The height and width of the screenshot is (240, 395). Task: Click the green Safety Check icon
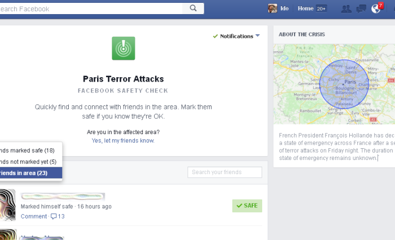point(124,48)
